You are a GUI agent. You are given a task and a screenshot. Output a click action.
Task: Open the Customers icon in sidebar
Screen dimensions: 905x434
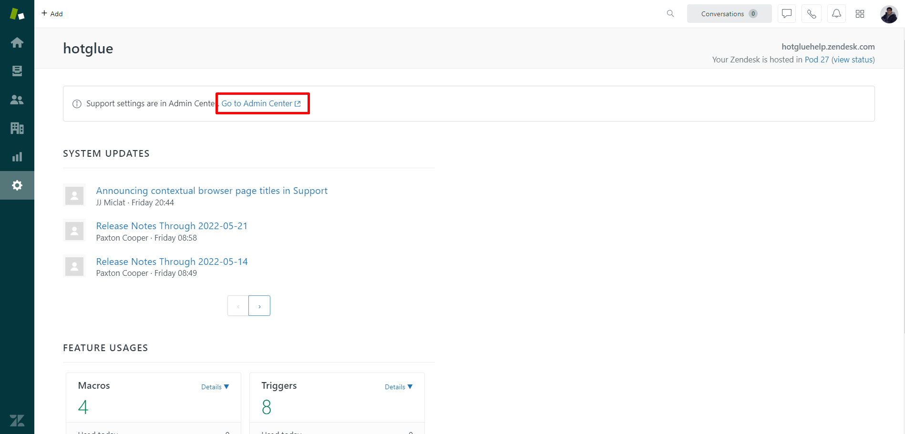pos(17,100)
